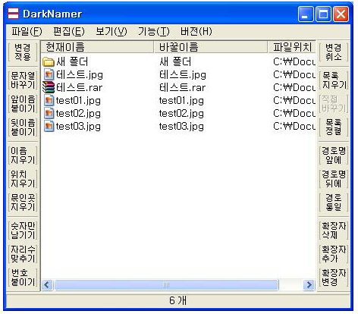Cancel changes with 변경 취소 button
Screen dimensions: 358x314
[334, 52]
